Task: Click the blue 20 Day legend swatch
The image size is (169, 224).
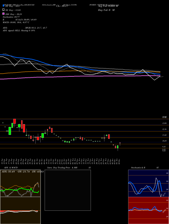Action: (x=3, y=6)
